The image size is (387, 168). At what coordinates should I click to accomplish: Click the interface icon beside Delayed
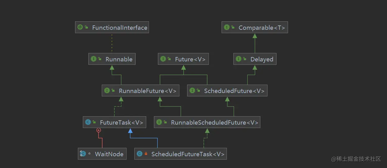[x=238, y=59]
